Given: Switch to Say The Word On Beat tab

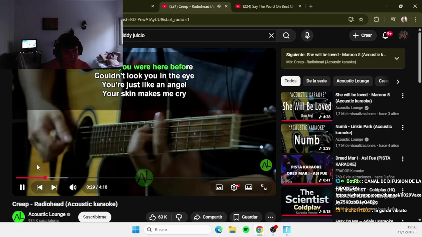Looking at the screenshot, I should [268, 6].
